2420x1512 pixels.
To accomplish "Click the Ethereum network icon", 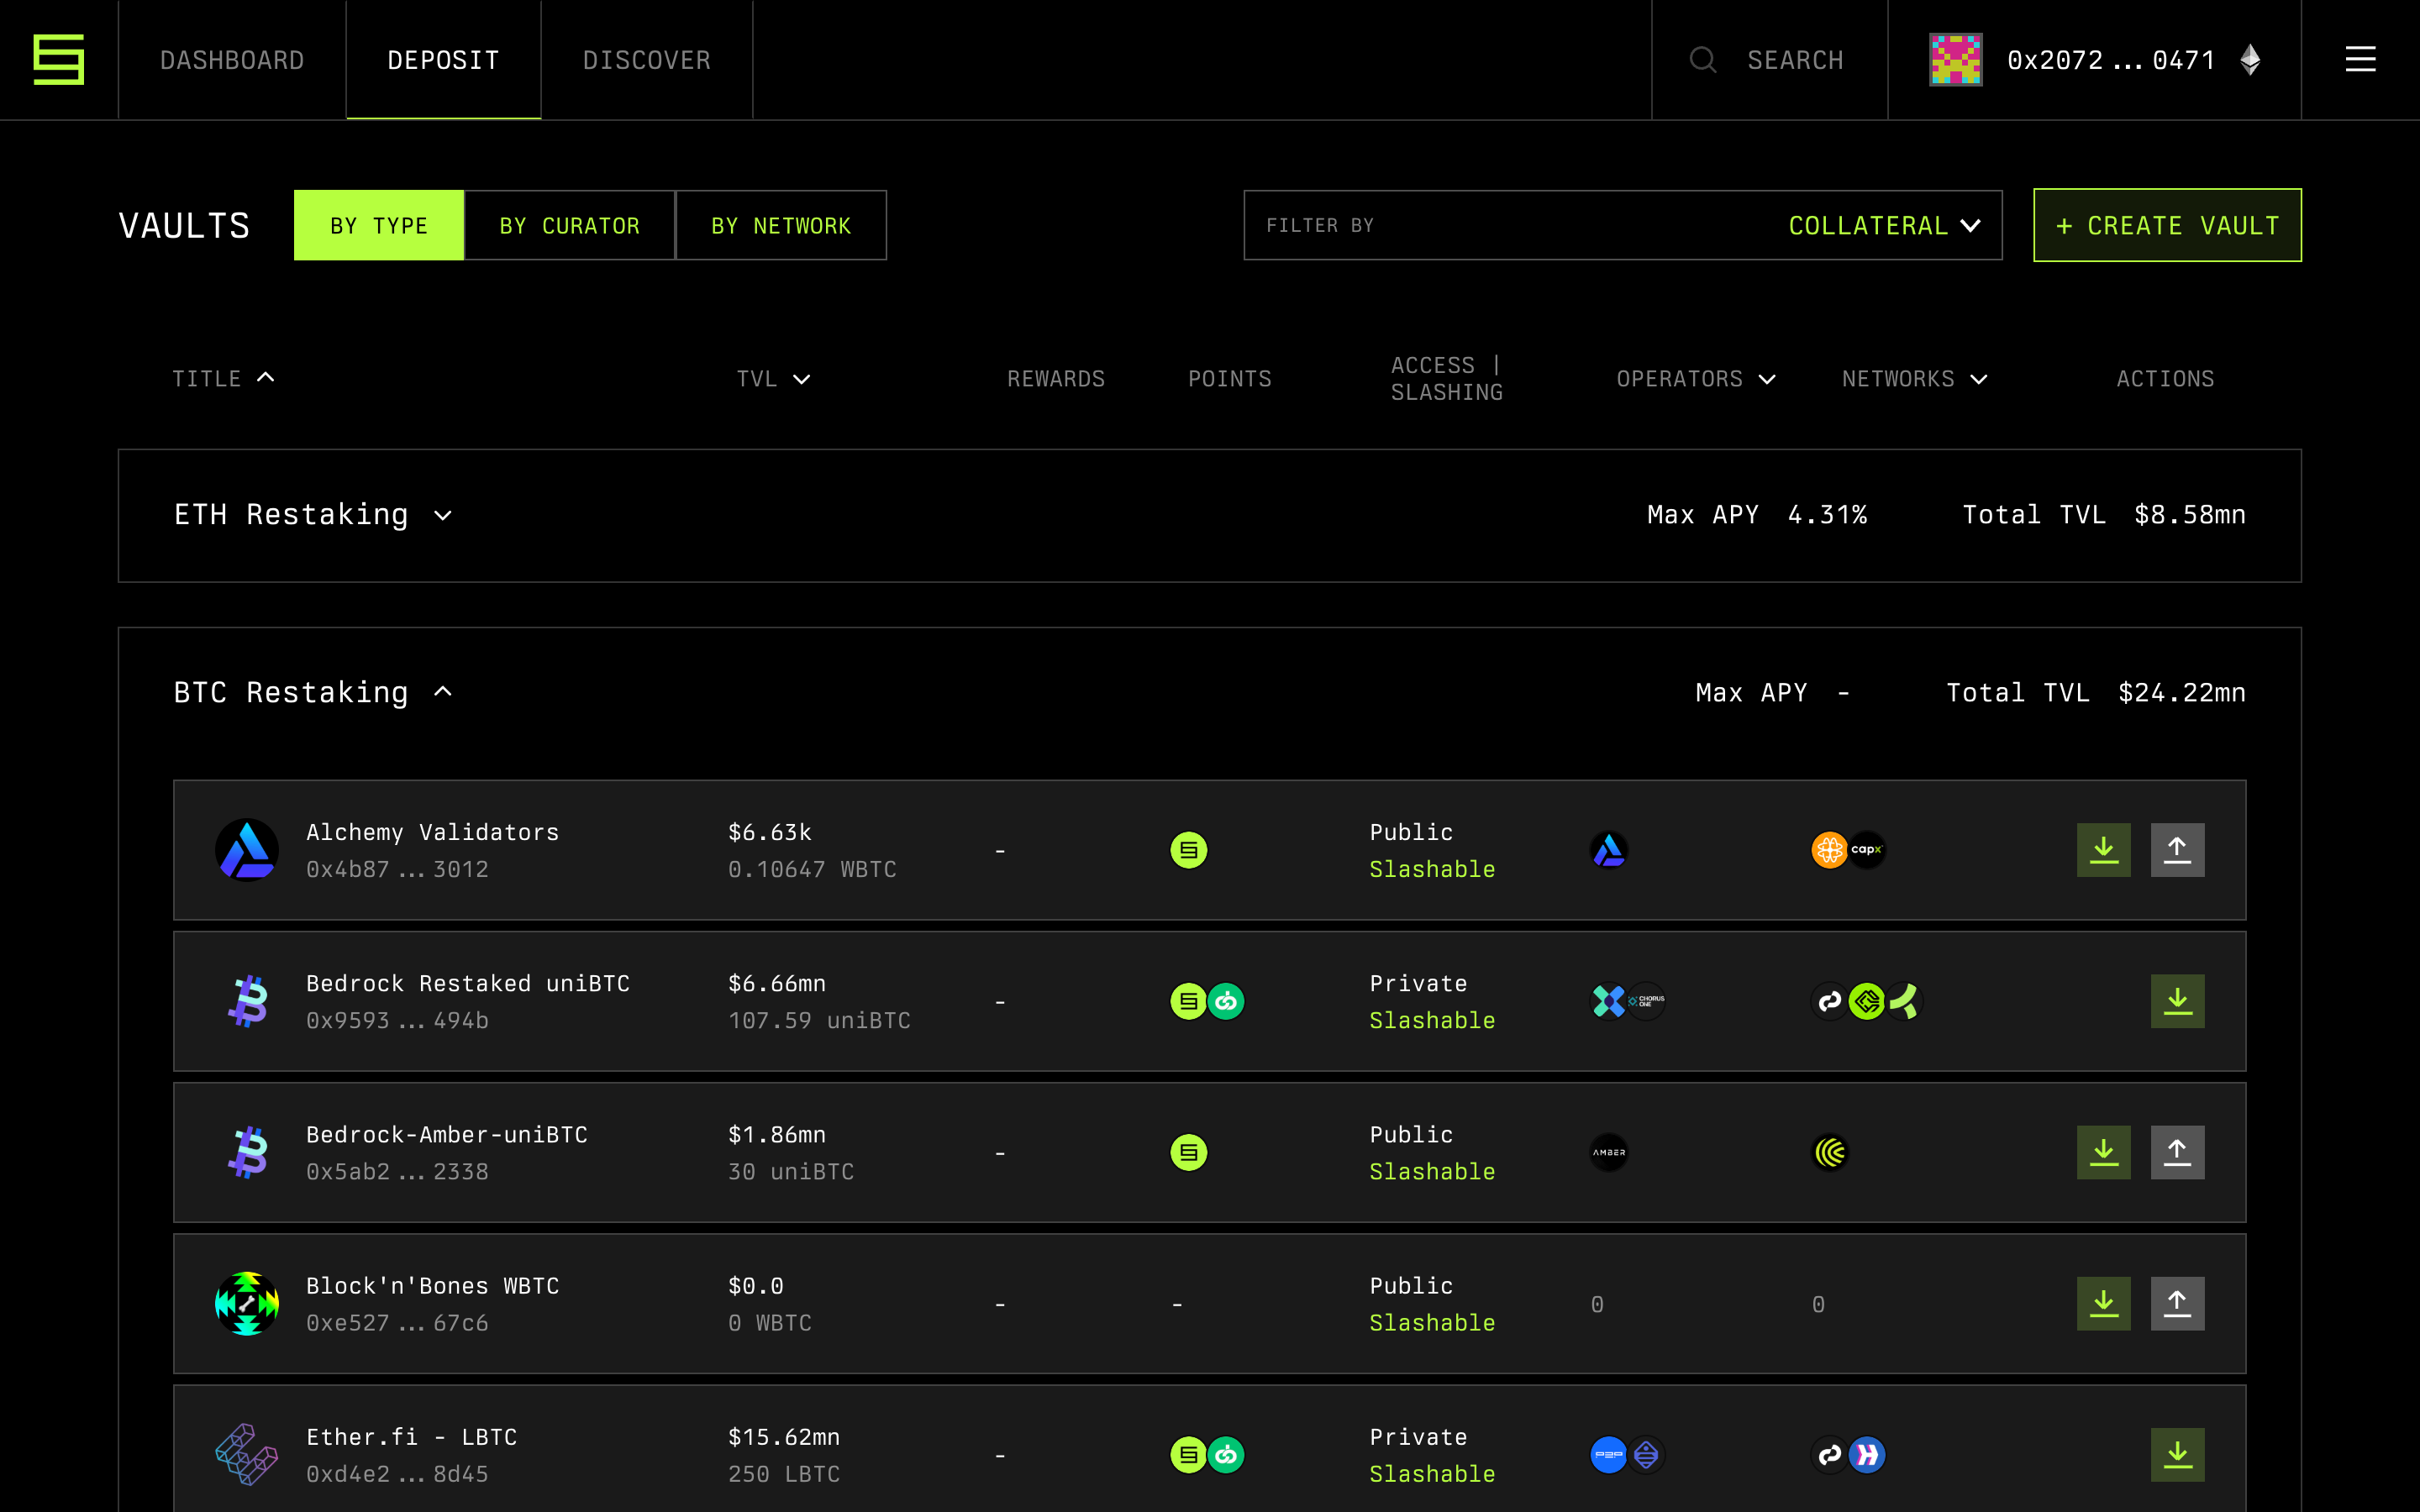I will tap(2250, 60).
